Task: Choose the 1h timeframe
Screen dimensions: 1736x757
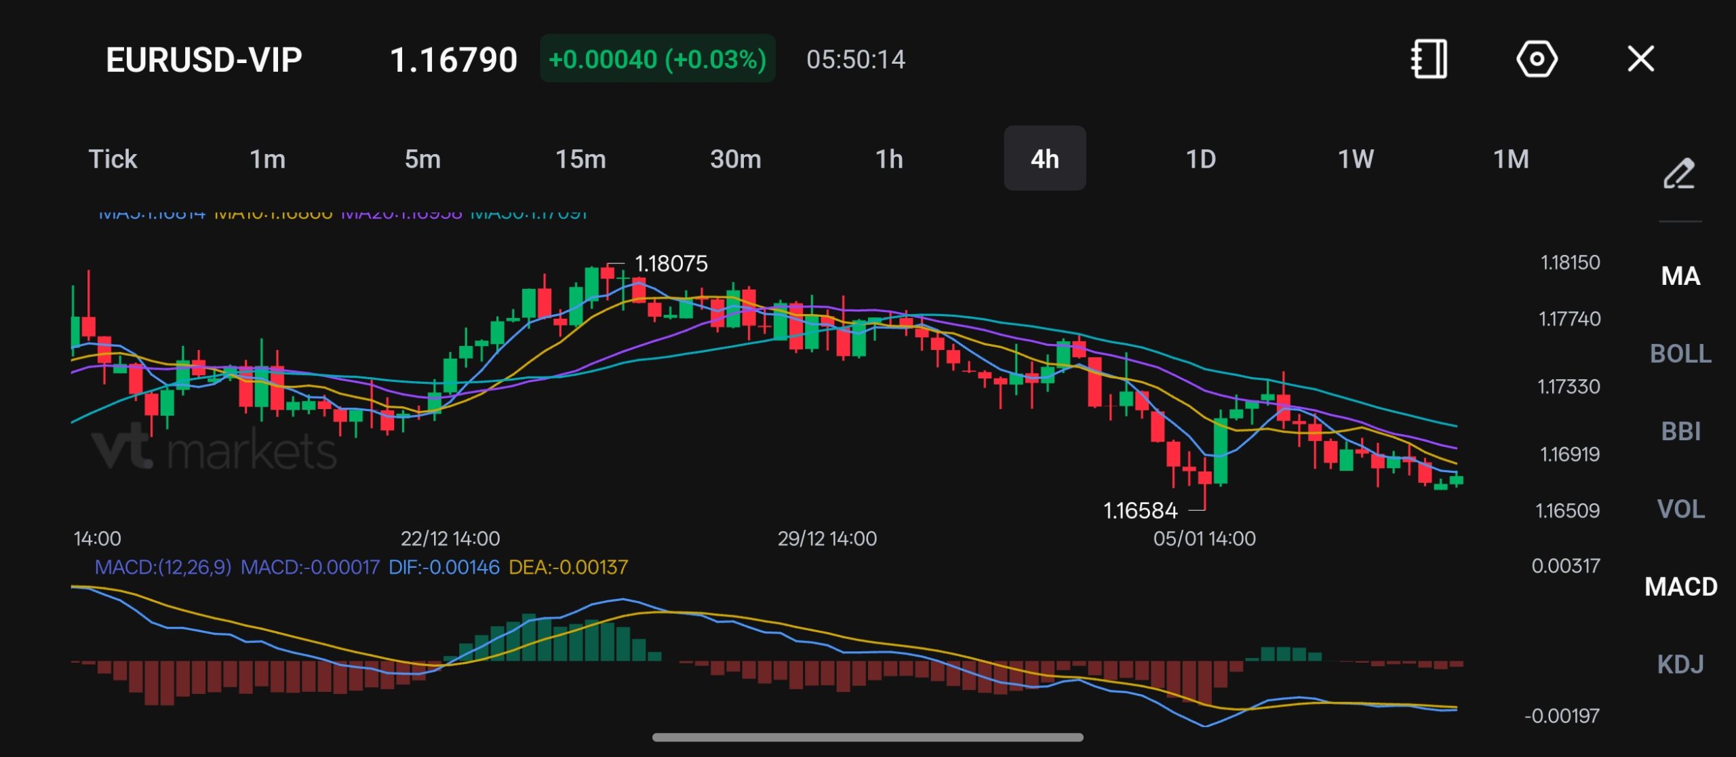Action: (889, 159)
